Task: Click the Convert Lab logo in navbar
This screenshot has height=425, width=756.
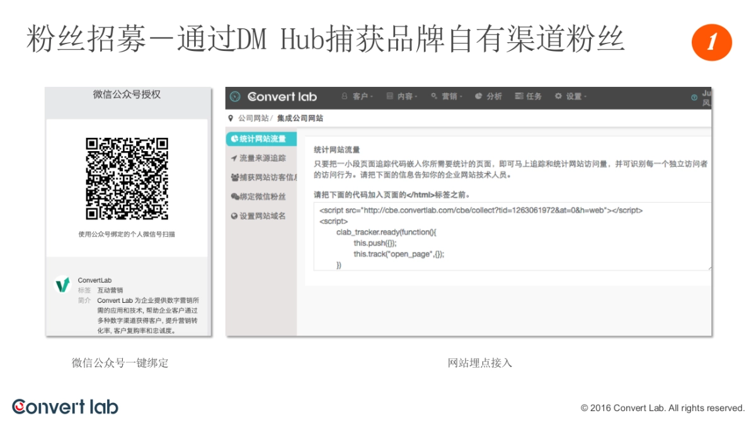Action: (282, 96)
